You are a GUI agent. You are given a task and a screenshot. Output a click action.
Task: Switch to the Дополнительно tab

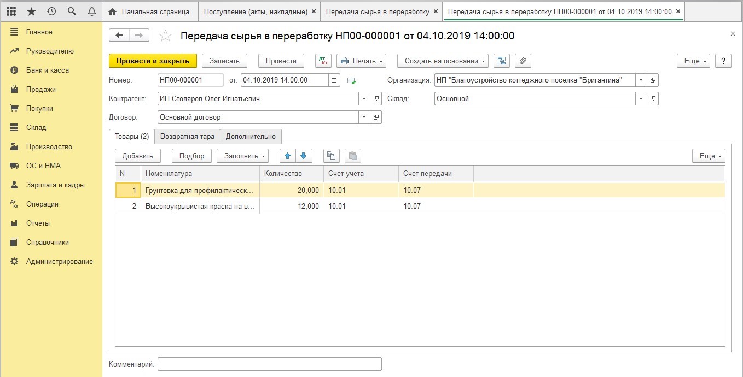click(x=251, y=136)
